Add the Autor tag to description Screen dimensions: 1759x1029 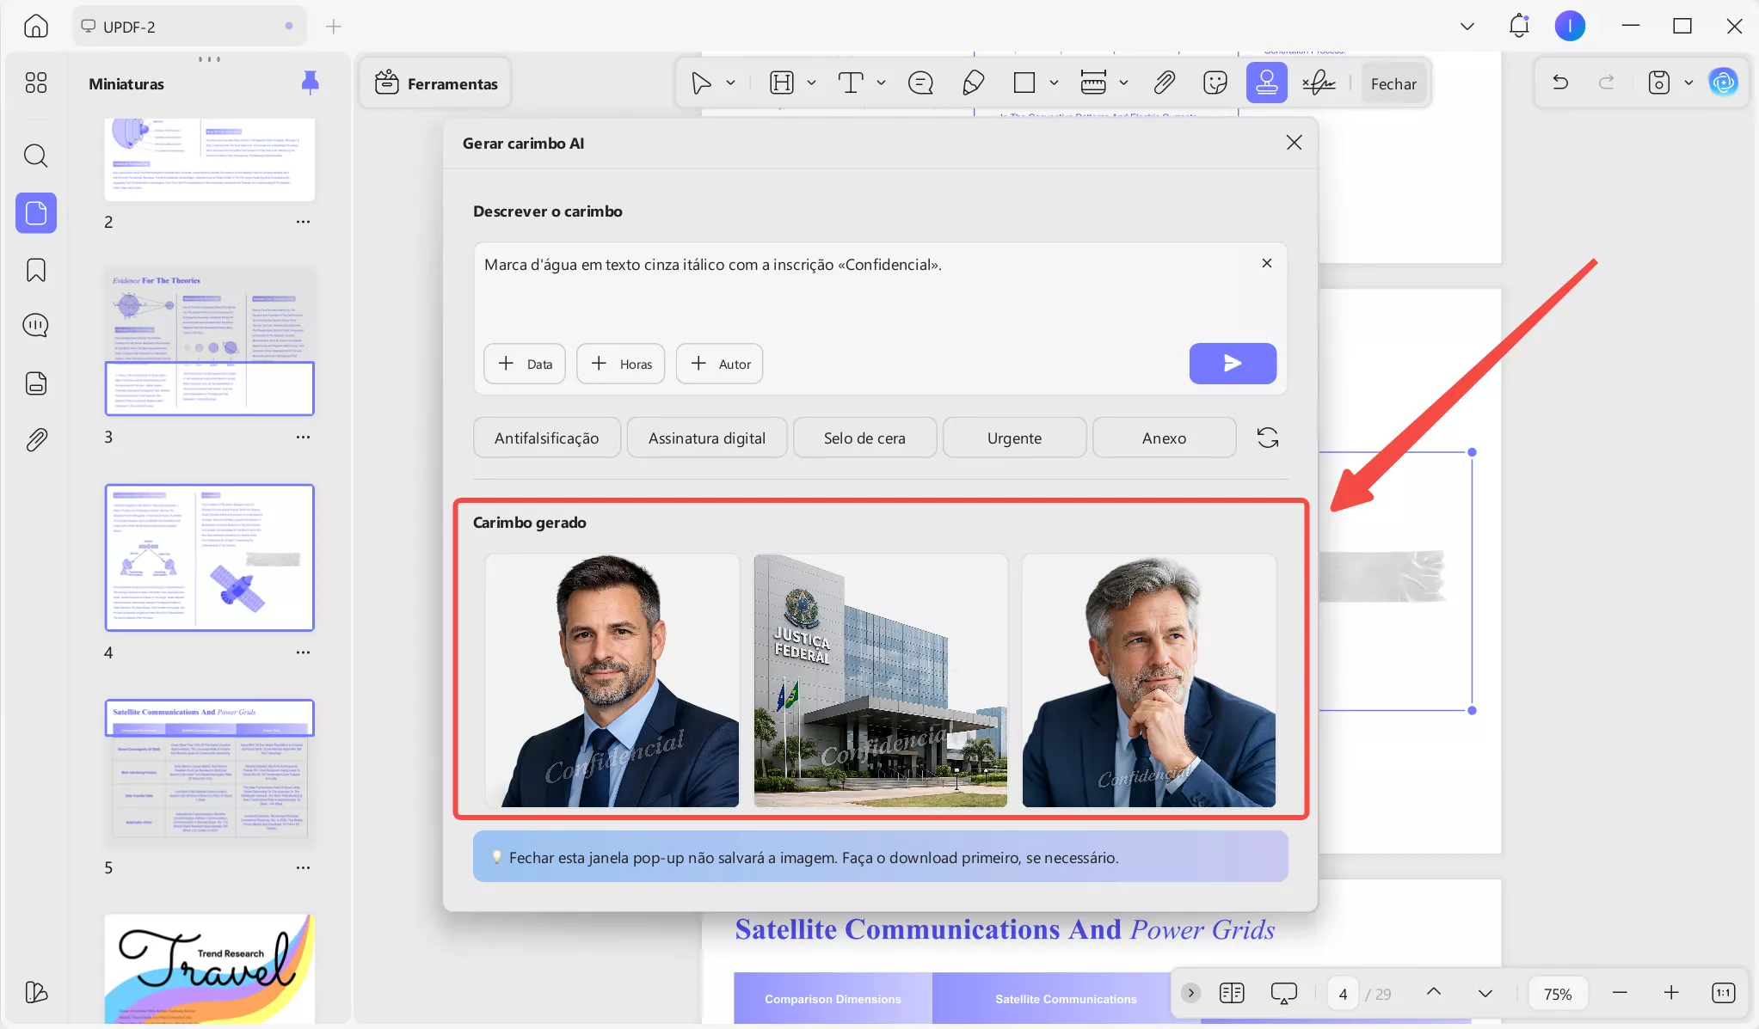(x=719, y=364)
